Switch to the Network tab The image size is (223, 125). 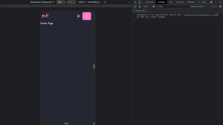click(x=191, y=2)
